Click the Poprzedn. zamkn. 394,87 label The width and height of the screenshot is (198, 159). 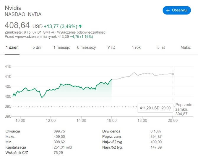point(184,109)
